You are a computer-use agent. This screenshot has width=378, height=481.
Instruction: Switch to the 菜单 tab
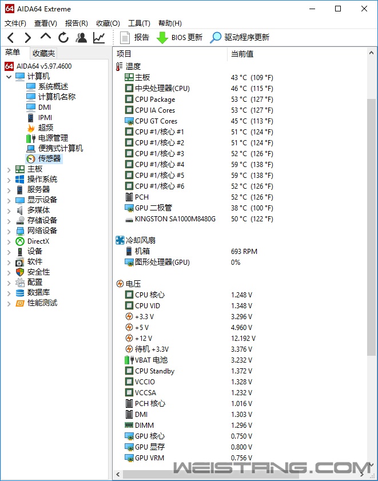[13, 53]
